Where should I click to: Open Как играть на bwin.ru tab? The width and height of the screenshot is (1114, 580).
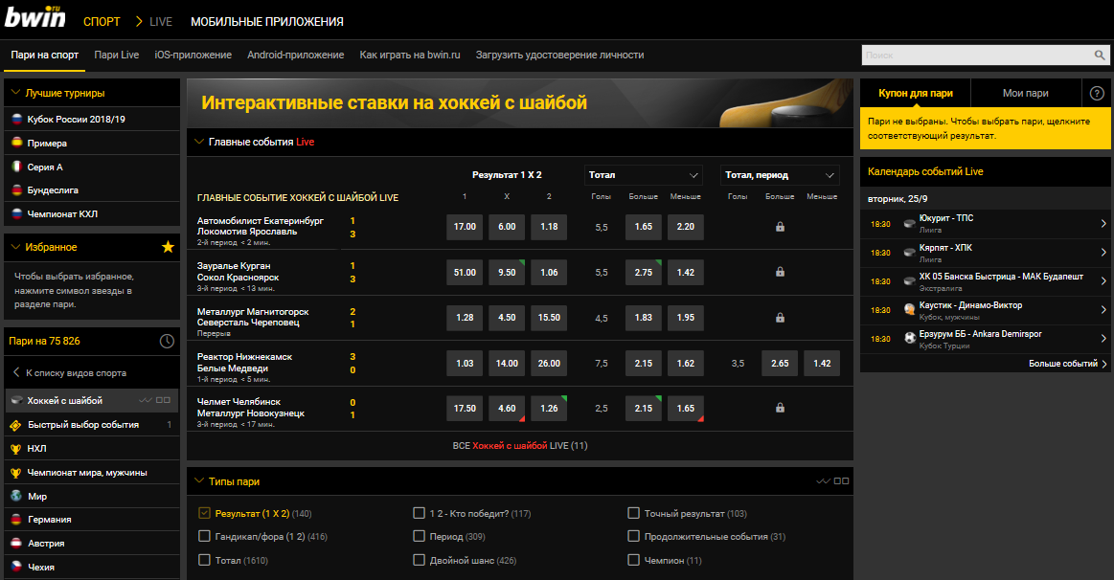tap(410, 55)
